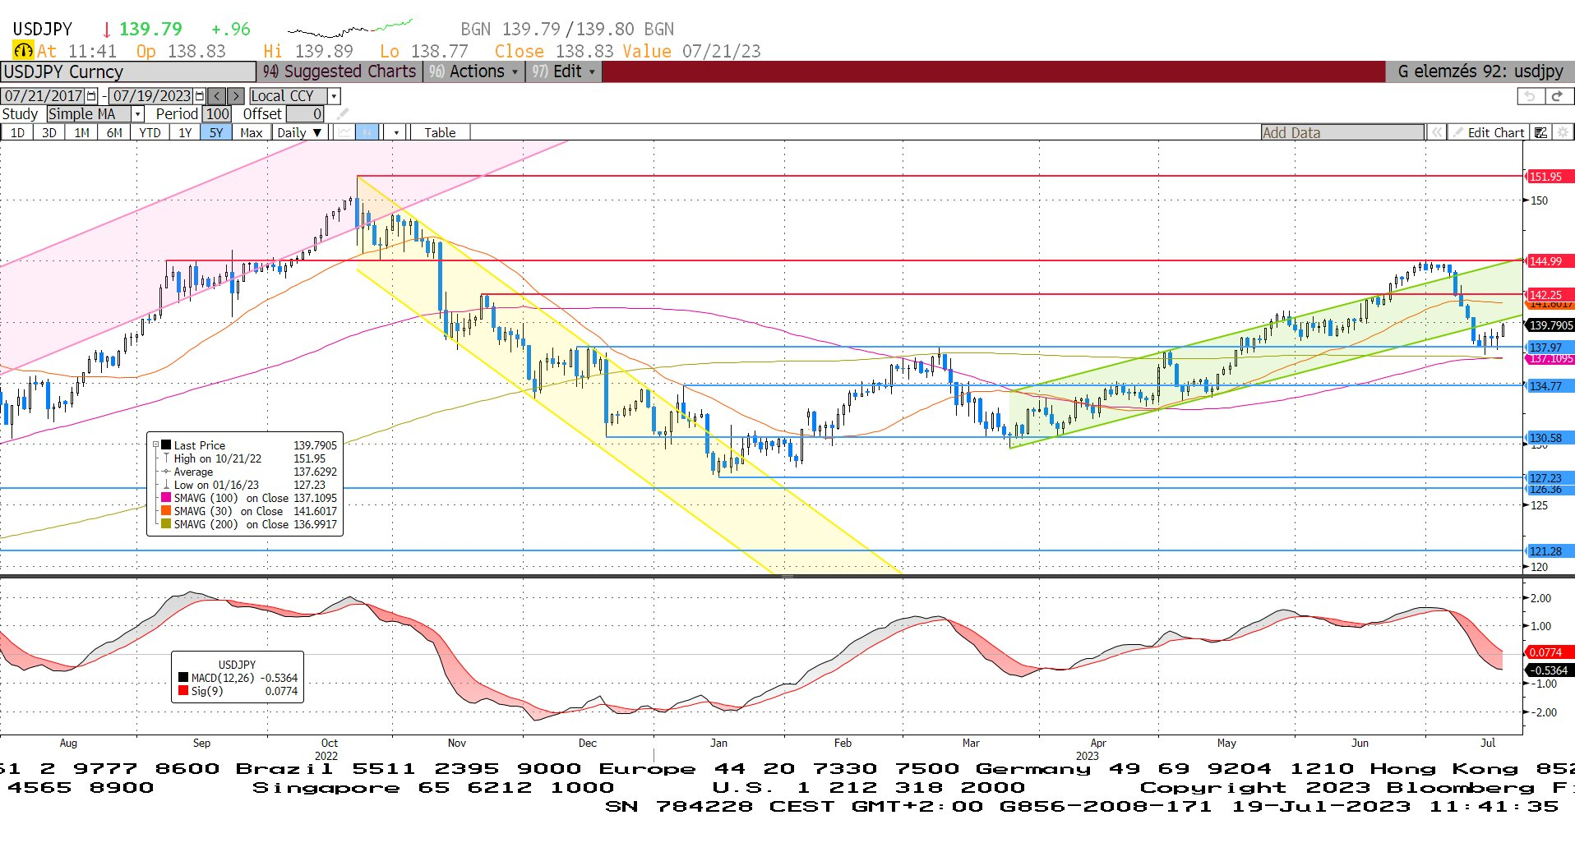Click the red Sig(9) legend swatch
The image size is (1575, 852).
tap(183, 691)
